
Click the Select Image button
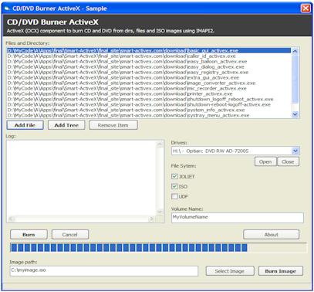(230, 271)
